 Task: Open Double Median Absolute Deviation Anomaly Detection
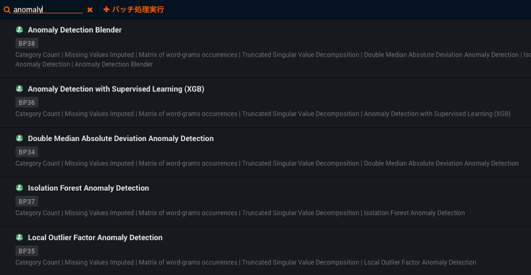tap(120, 139)
